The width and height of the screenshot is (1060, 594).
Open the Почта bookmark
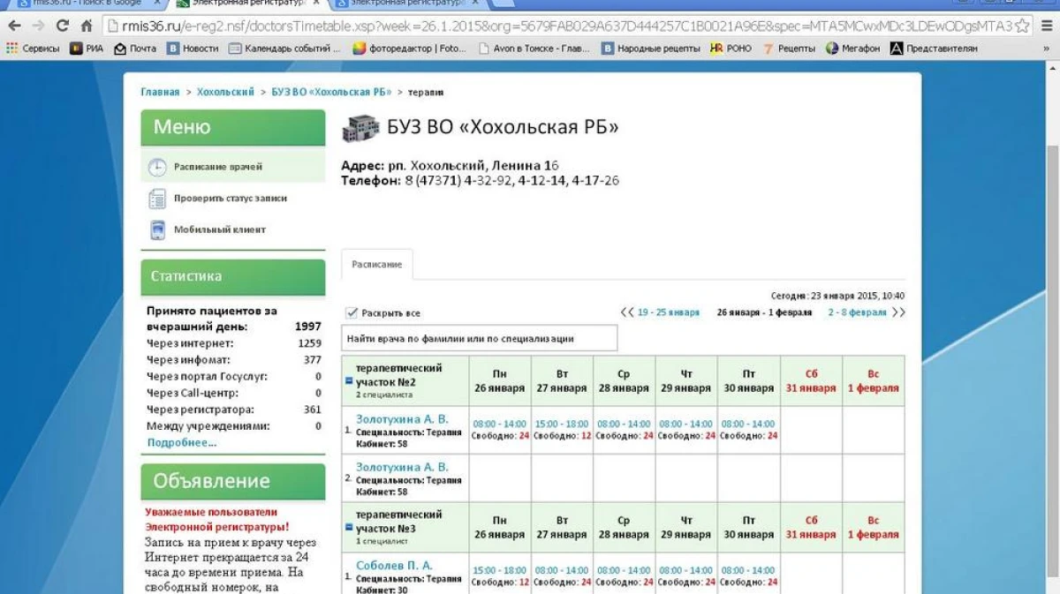coord(135,49)
